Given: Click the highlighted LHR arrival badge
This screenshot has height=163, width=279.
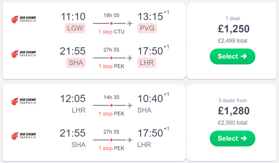Looking at the screenshot, I should pos(147,63).
